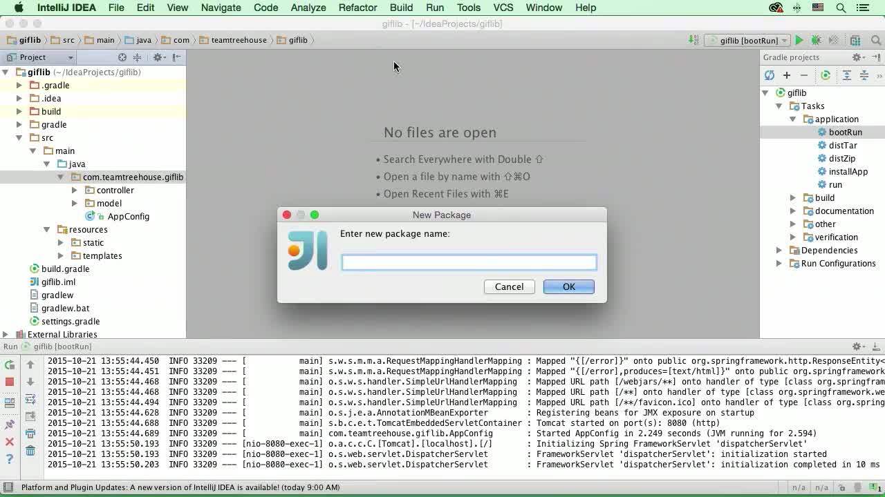Pin the Run tab with pin icon
The width and height of the screenshot is (885, 497).
click(10, 425)
